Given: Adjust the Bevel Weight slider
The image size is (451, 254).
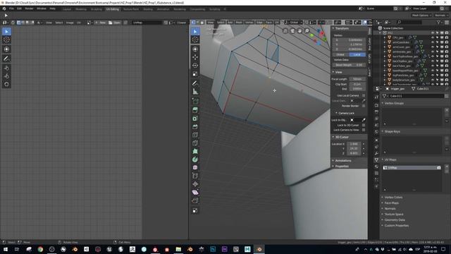Looking at the screenshot, I should point(350,65).
